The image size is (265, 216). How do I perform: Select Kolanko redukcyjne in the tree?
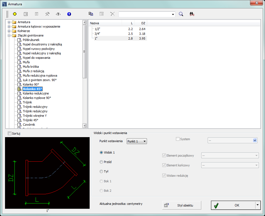pos(36,93)
